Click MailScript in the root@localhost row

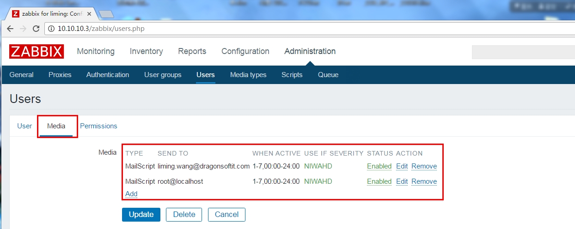pos(140,181)
